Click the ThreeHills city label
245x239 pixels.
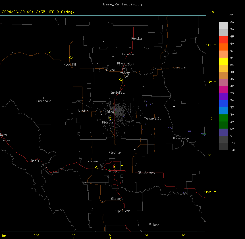(153, 119)
